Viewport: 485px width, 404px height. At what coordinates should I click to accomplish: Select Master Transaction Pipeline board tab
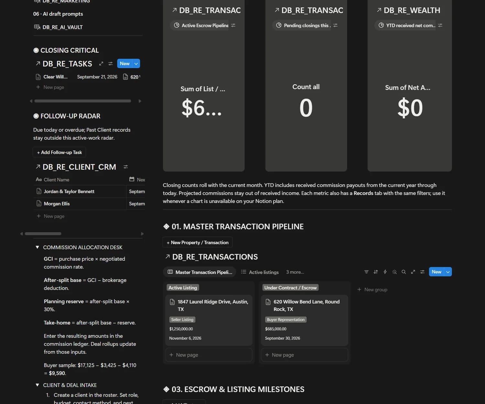[200, 272]
